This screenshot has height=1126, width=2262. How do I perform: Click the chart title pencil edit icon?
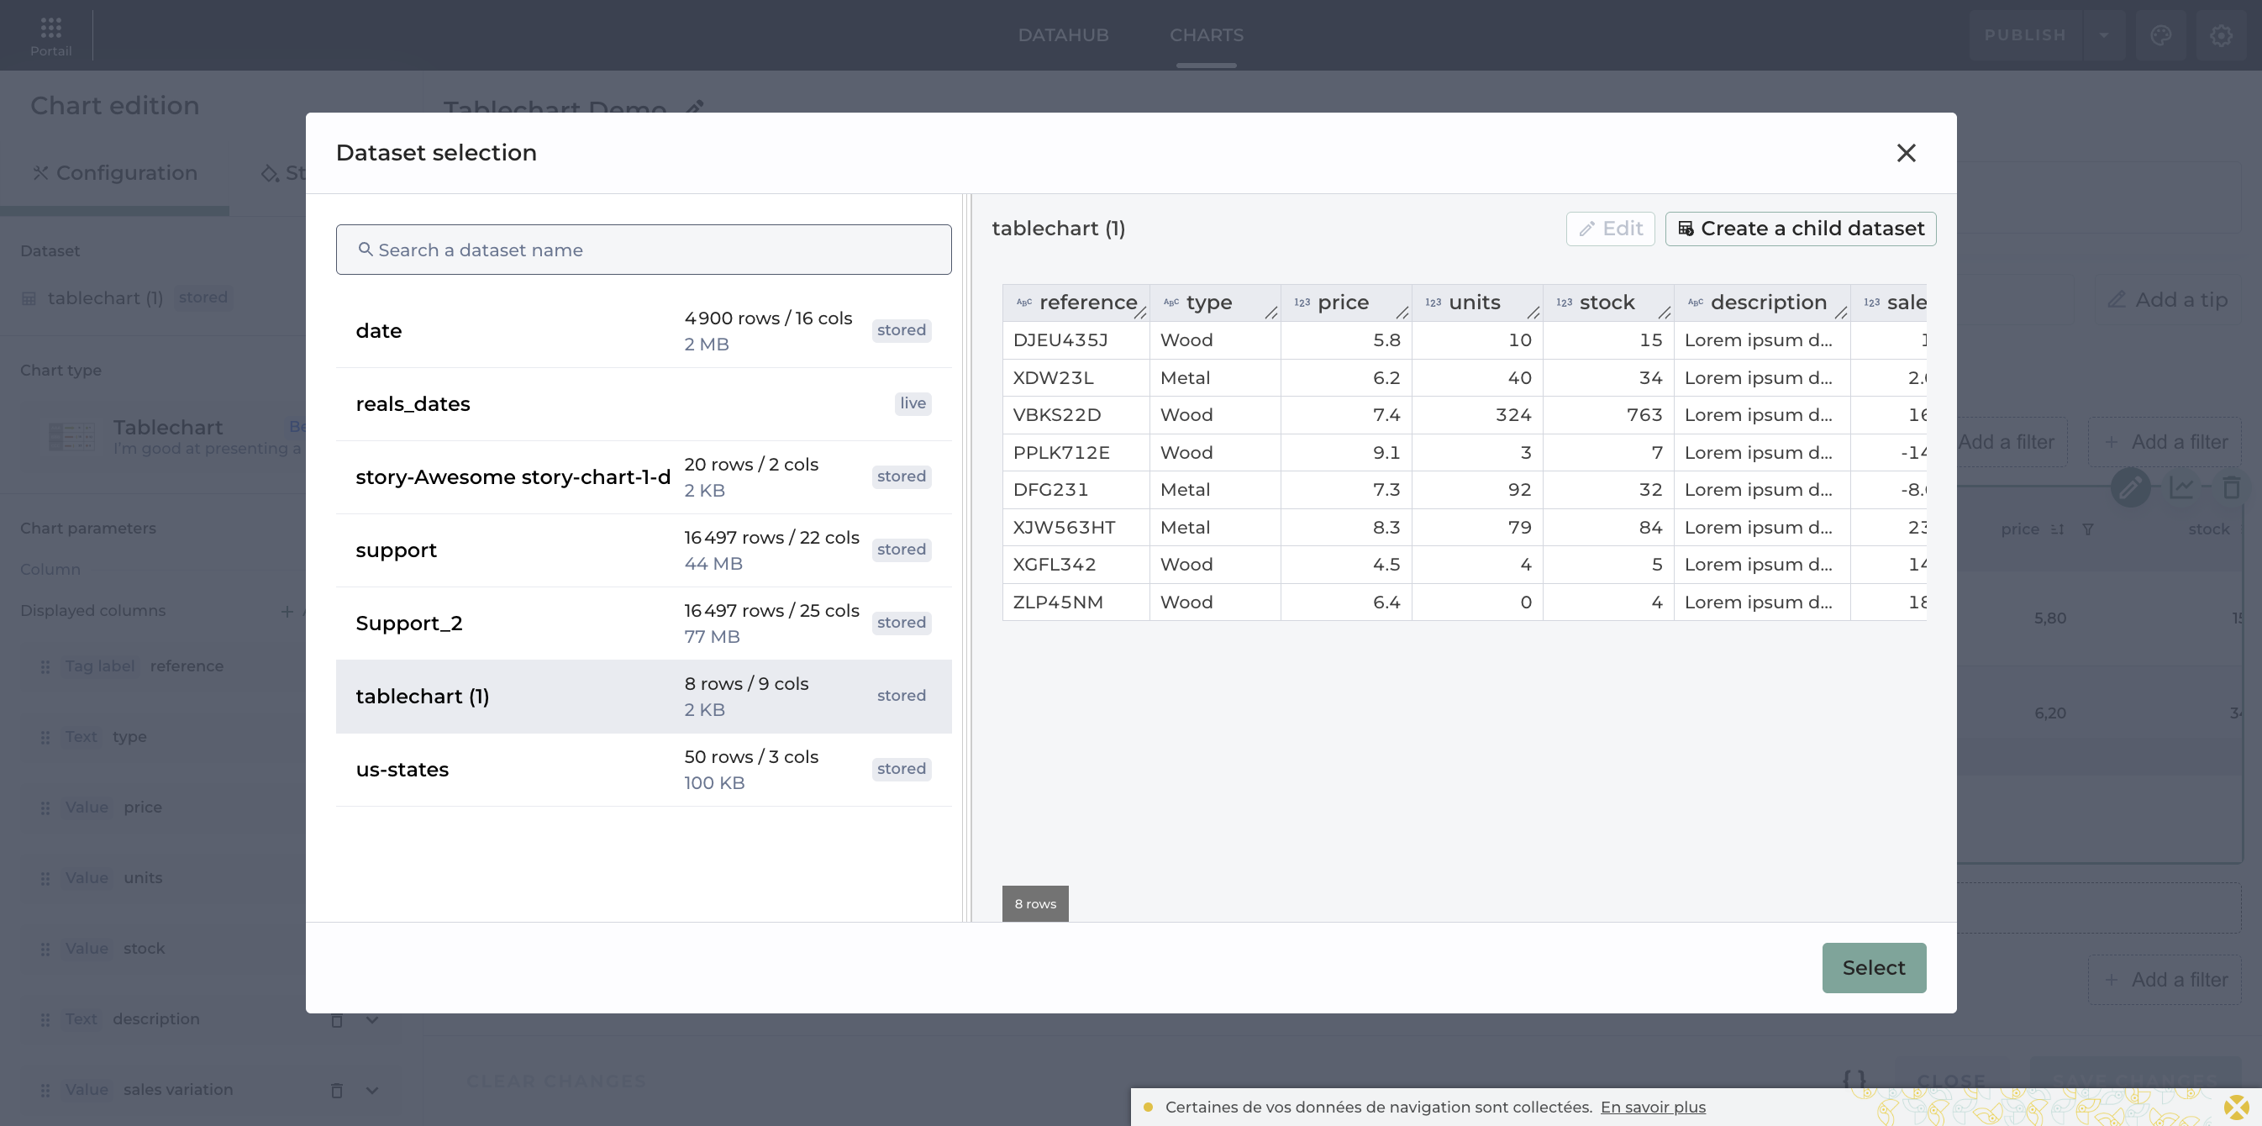click(x=695, y=108)
